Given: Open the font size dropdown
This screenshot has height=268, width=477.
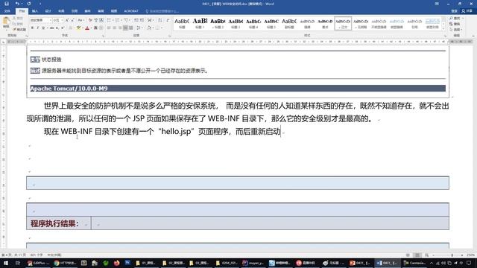Looking at the screenshot, I should coord(62,20).
